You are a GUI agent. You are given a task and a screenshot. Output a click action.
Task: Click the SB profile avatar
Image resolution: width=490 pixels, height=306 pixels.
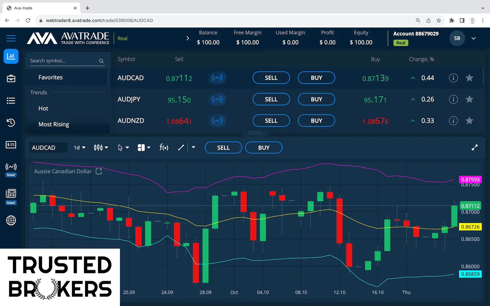point(457,38)
